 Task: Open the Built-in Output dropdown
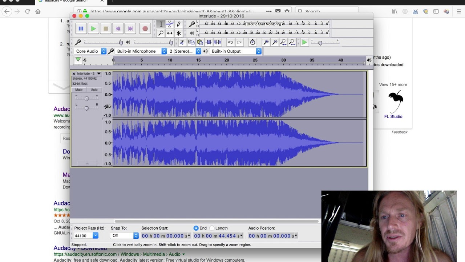tap(235, 51)
